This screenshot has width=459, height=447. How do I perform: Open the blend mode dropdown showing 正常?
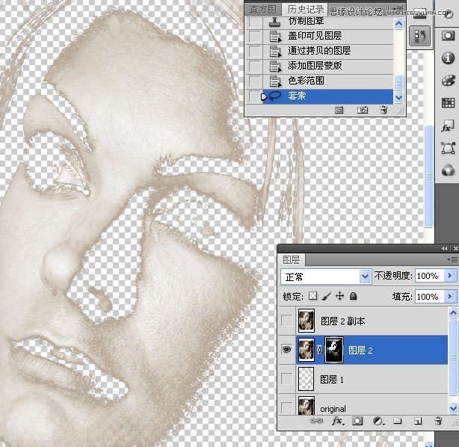tap(326, 277)
